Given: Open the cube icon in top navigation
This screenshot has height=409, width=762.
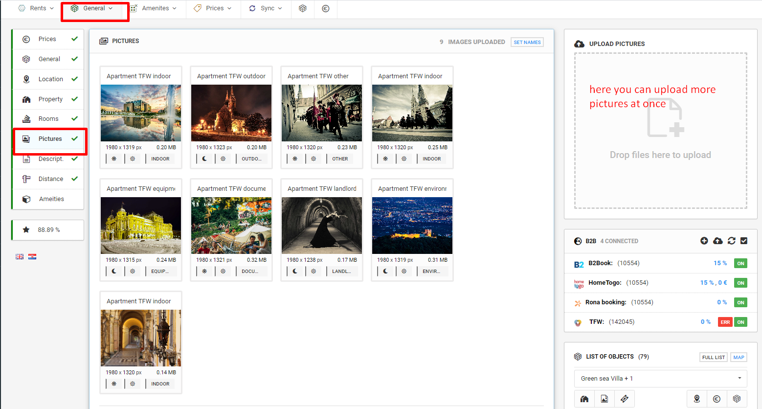Looking at the screenshot, I should point(303,8).
